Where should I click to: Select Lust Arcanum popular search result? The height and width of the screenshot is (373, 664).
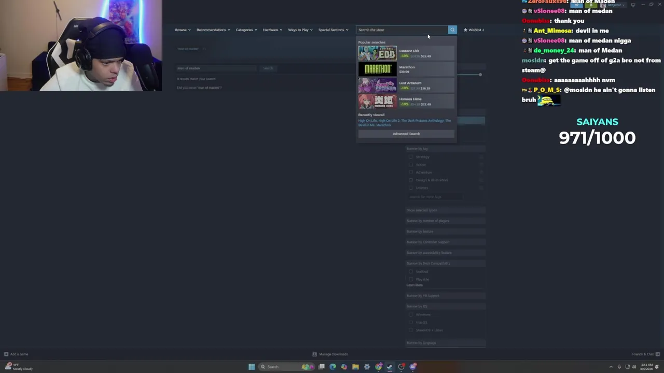click(x=406, y=85)
